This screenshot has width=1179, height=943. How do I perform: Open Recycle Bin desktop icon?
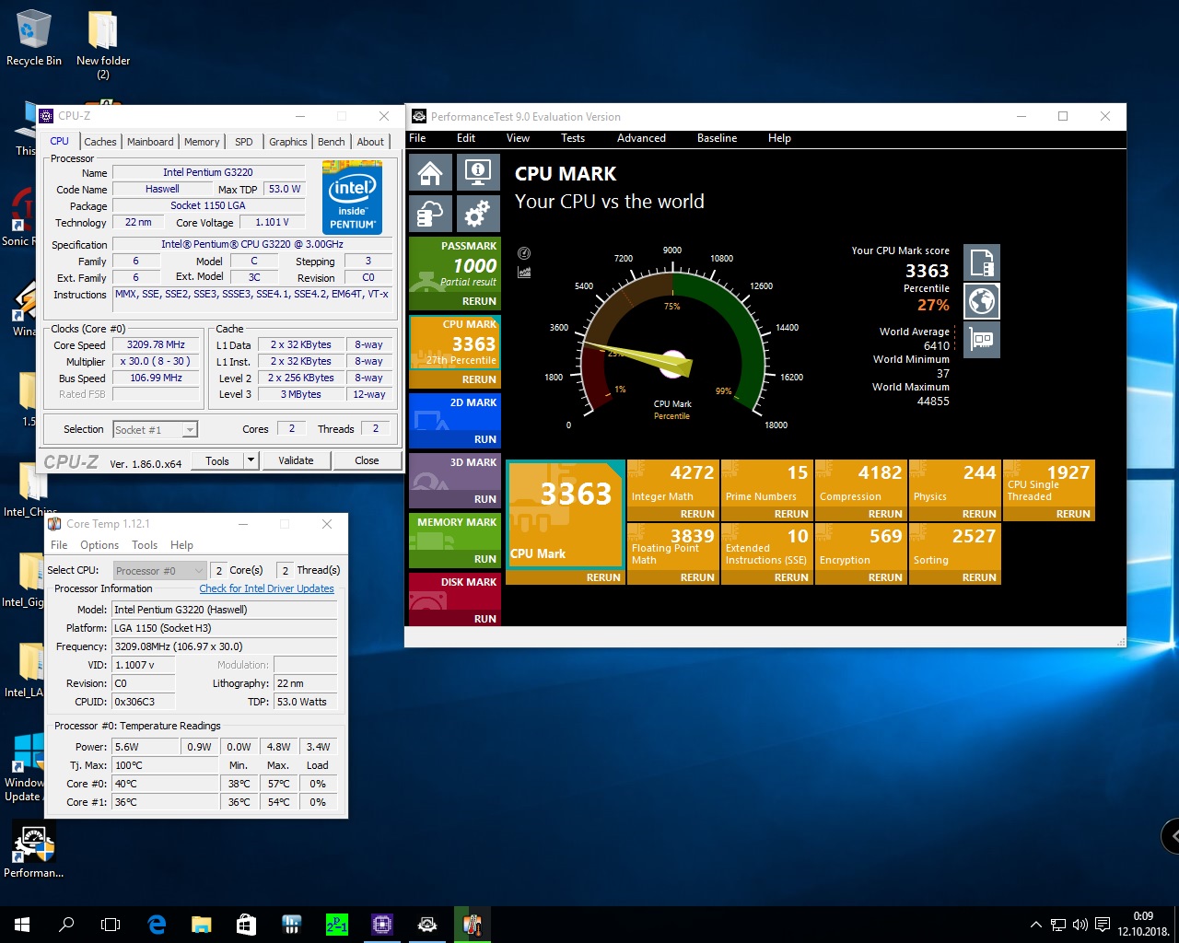tap(34, 39)
